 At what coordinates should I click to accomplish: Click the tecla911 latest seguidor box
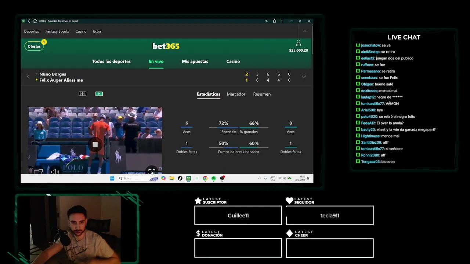tap(330, 216)
